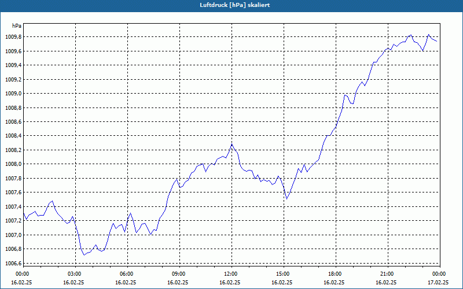Select the "12:00" time label
This screenshot has width=463, height=289.
tap(230, 274)
